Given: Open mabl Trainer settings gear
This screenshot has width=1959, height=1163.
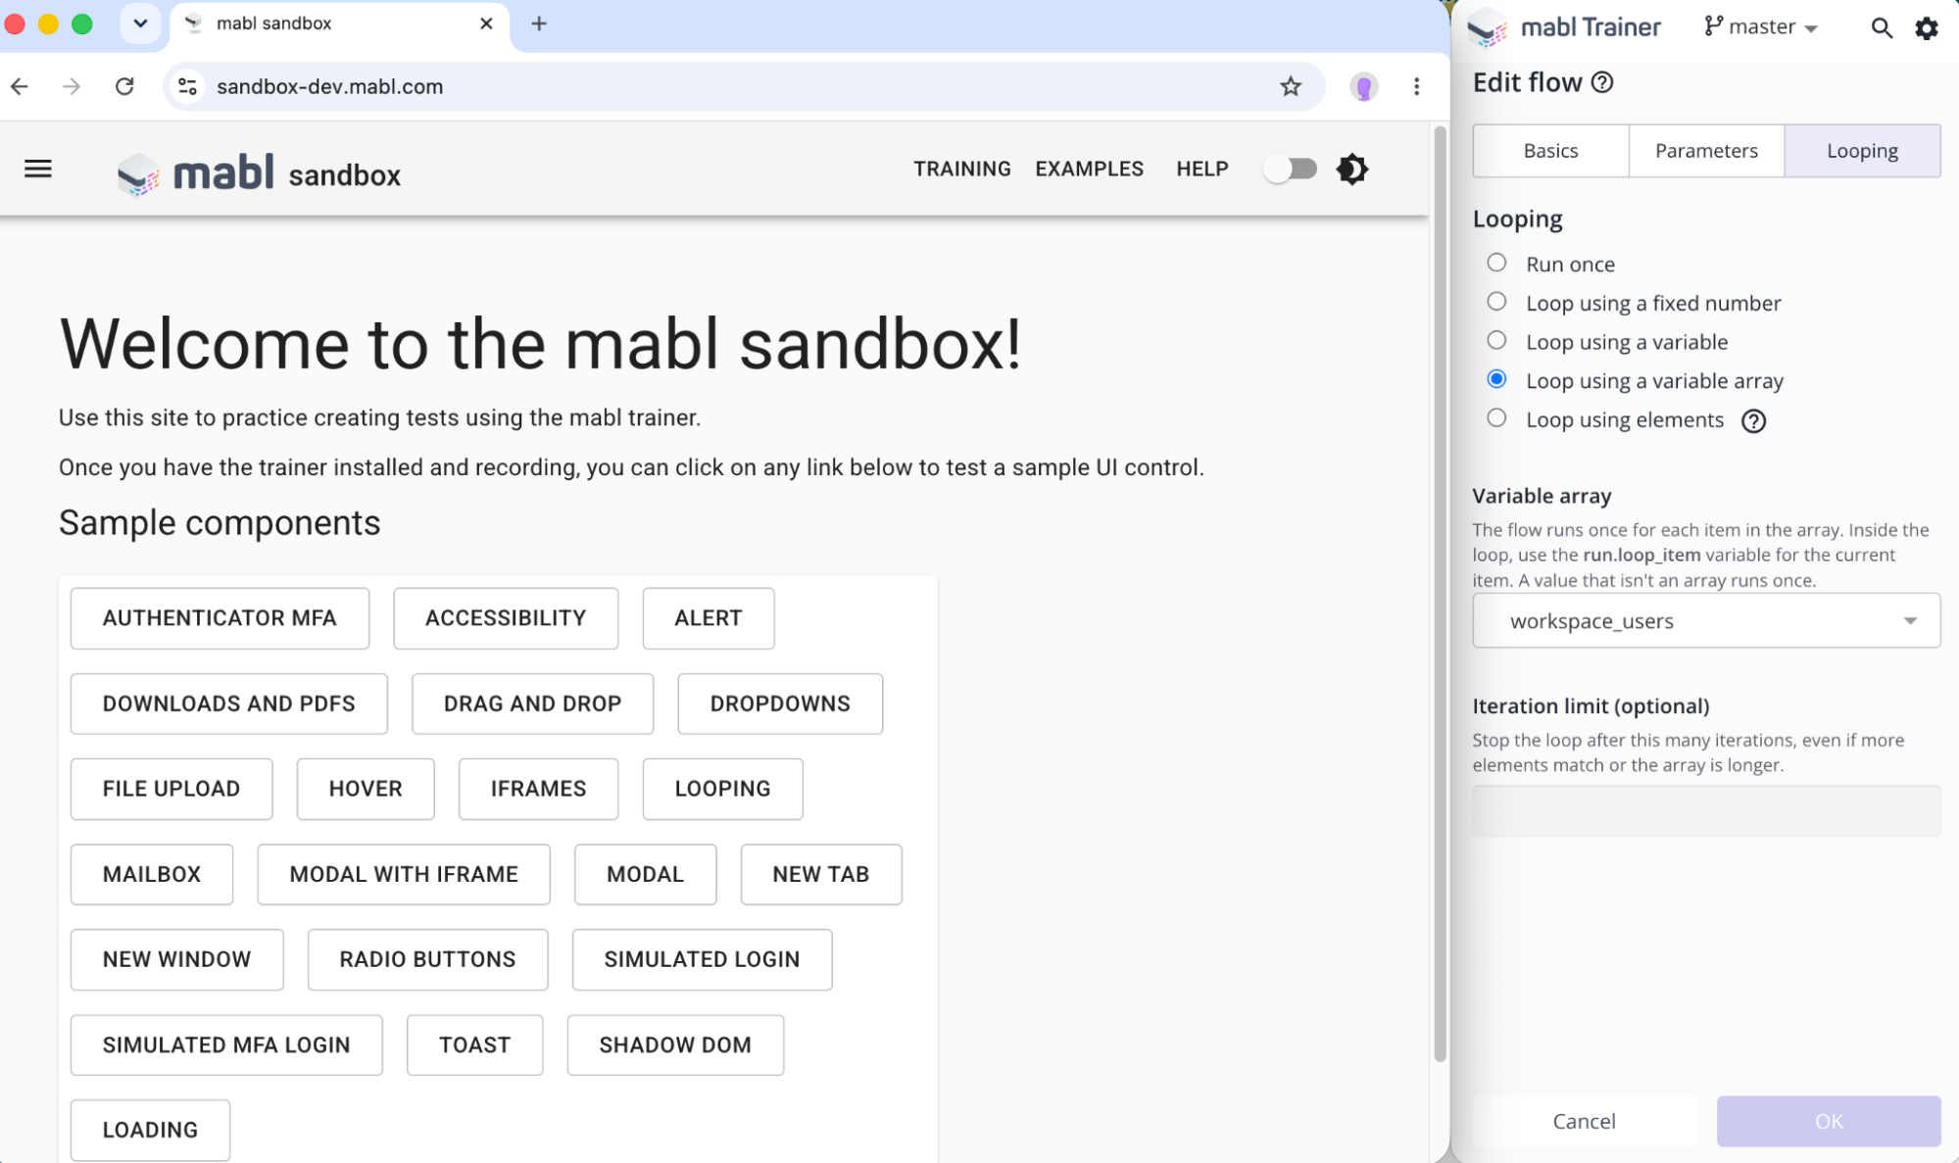Looking at the screenshot, I should [1927, 27].
